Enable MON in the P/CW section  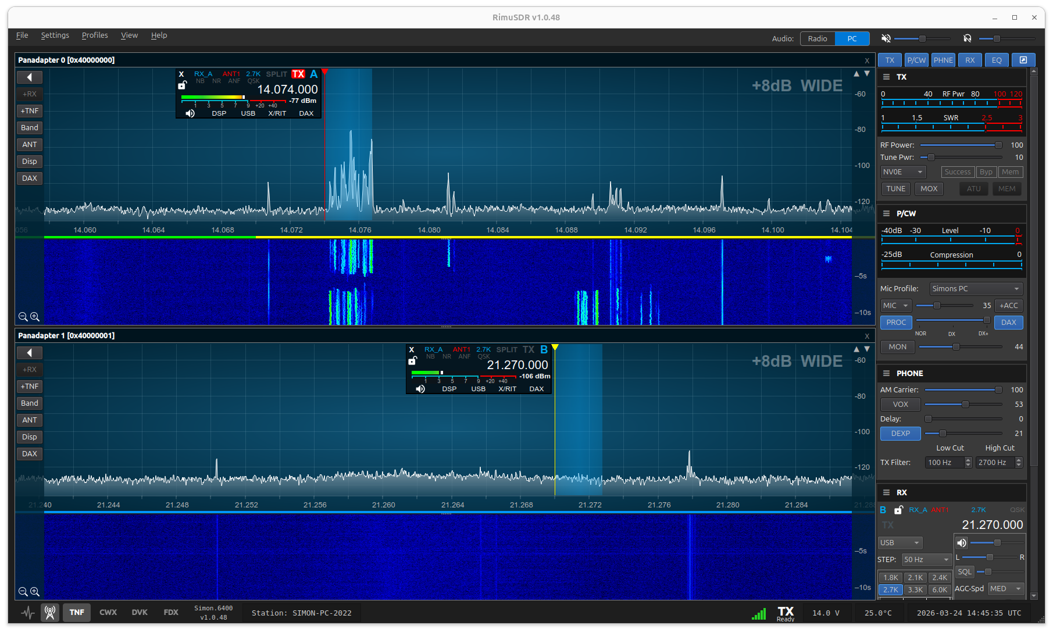point(897,347)
